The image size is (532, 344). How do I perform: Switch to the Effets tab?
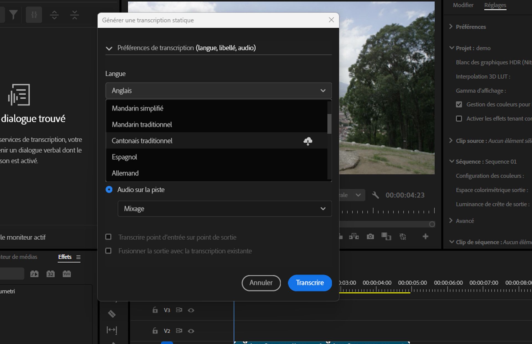pos(65,257)
